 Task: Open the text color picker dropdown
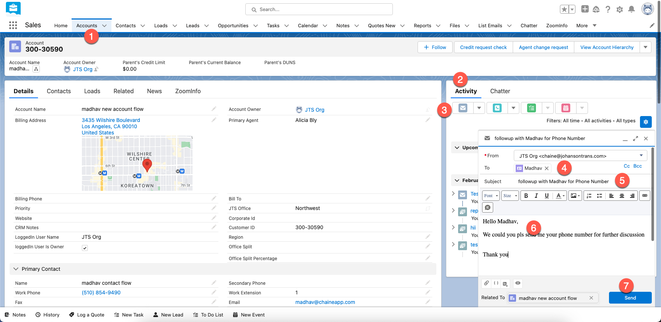[x=560, y=196]
